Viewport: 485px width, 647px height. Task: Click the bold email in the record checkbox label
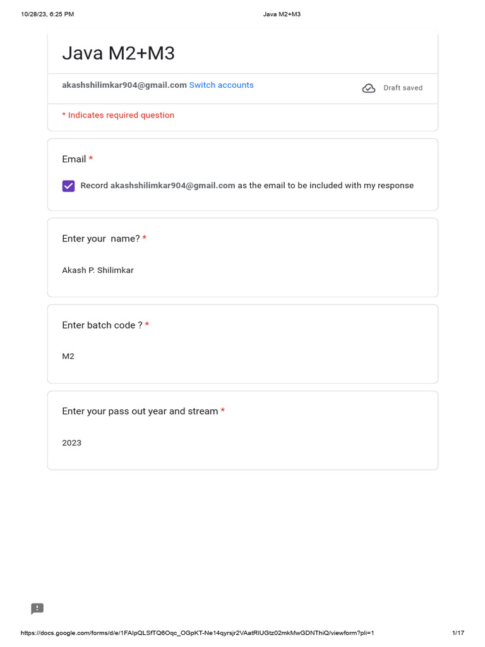[172, 186]
